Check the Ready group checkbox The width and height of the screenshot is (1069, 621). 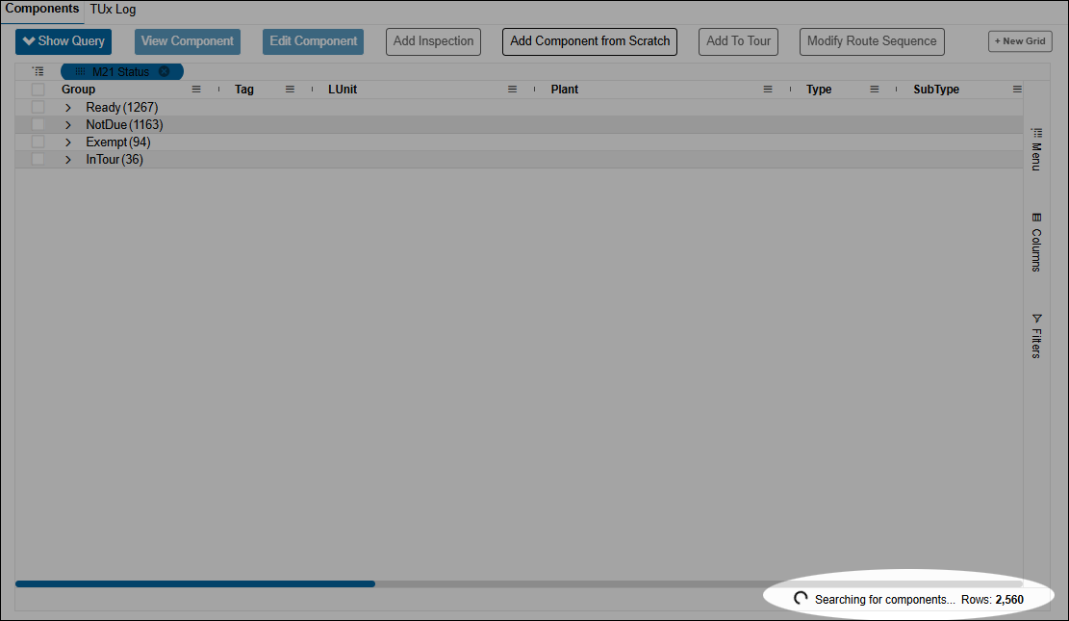(38, 107)
